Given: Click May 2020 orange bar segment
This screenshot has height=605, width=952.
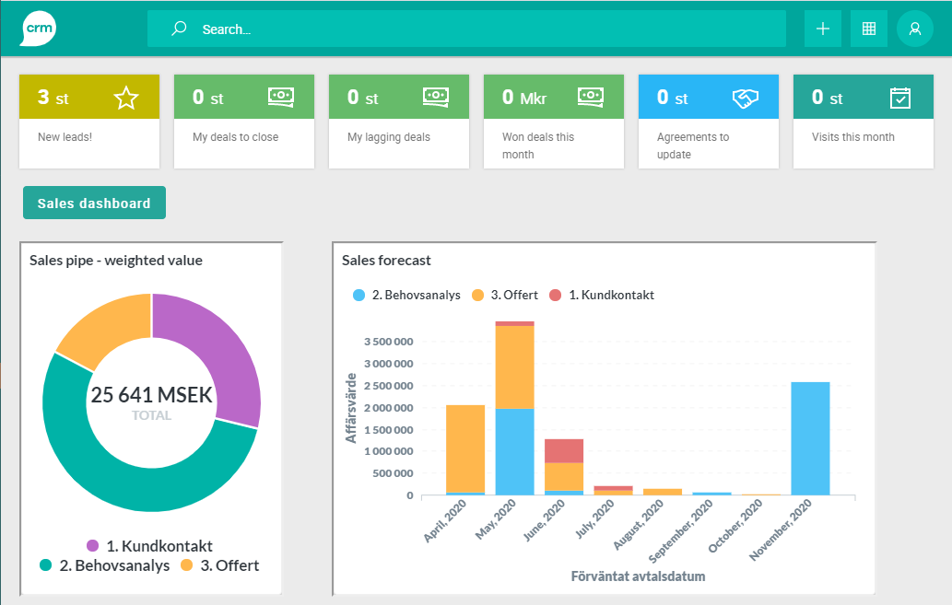Looking at the screenshot, I should tap(515, 367).
